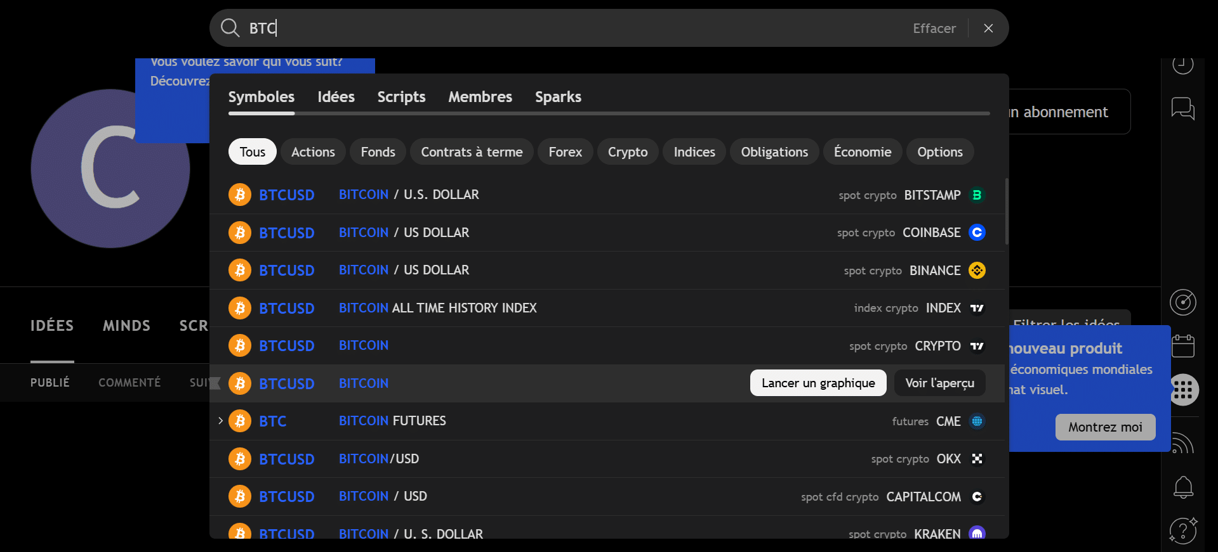This screenshot has width=1218, height=552.
Task: Switch to the Idées tab
Action: click(x=336, y=97)
